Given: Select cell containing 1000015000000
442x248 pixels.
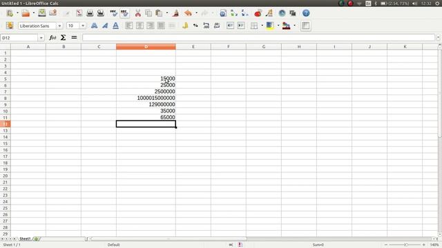Looking at the screenshot, I should [x=146, y=98].
